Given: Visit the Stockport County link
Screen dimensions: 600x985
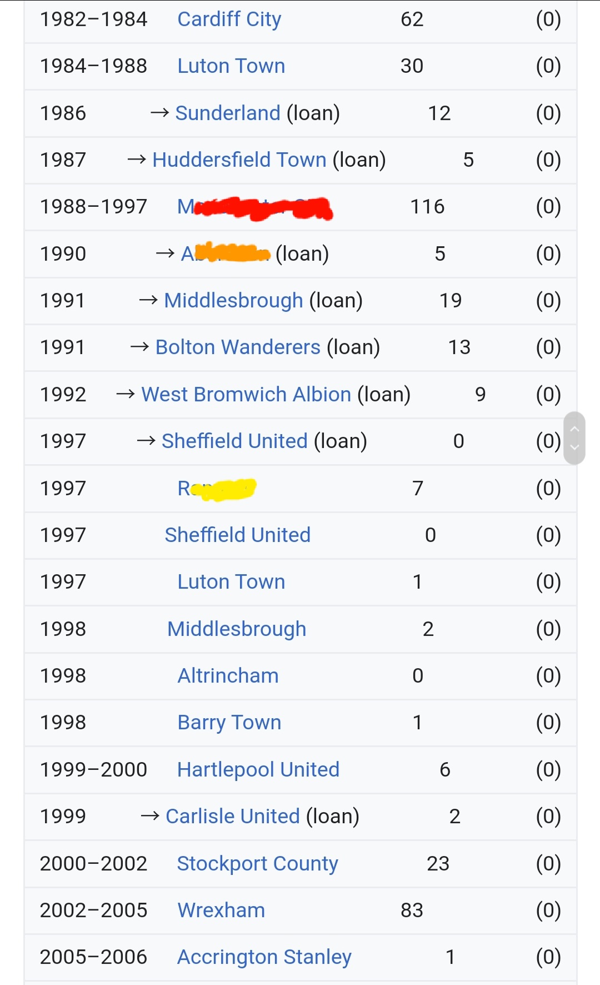Looking at the screenshot, I should [257, 864].
